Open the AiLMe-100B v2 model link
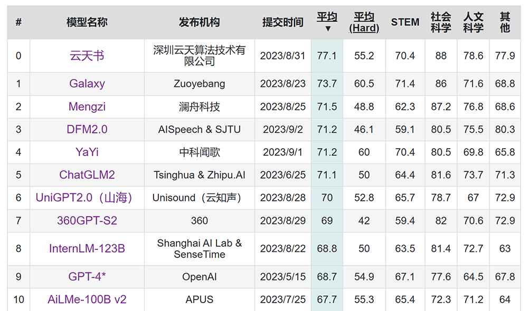Screen dimensions: 528x311 coord(87,299)
